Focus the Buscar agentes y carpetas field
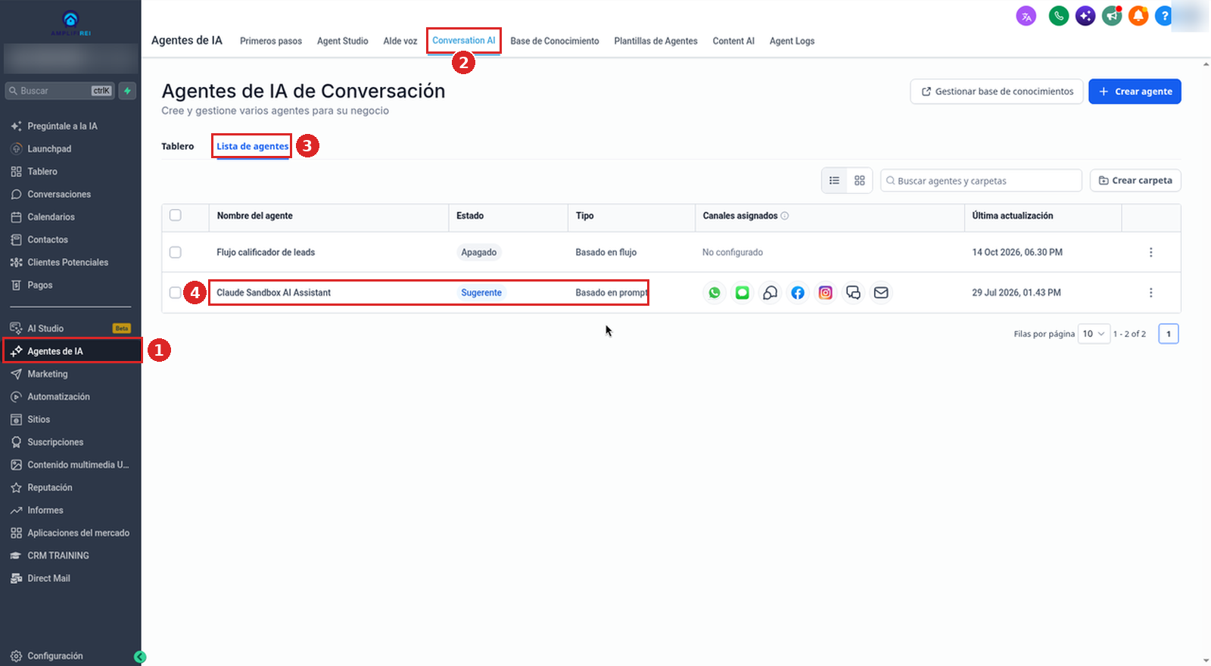The height and width of the screenshot is (666, 1211). click(x=981, y=181)
